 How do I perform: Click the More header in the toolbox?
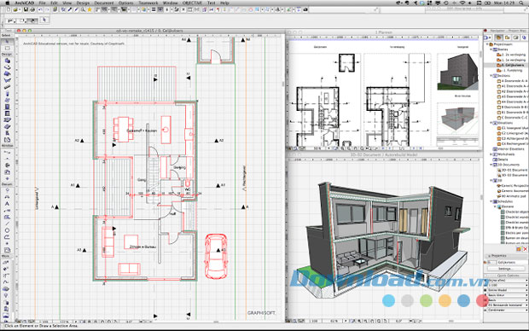point(7,256)
